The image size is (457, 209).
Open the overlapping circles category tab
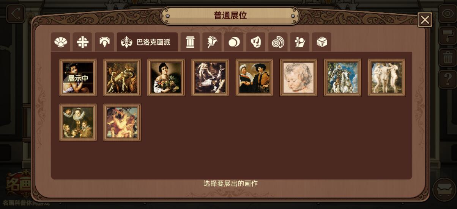coord(234,42)
